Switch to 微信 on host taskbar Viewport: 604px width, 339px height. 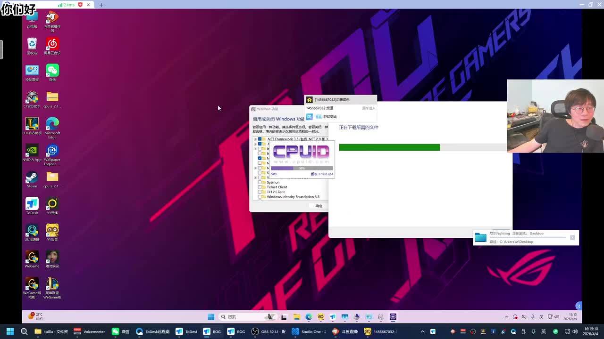[120, 331]
